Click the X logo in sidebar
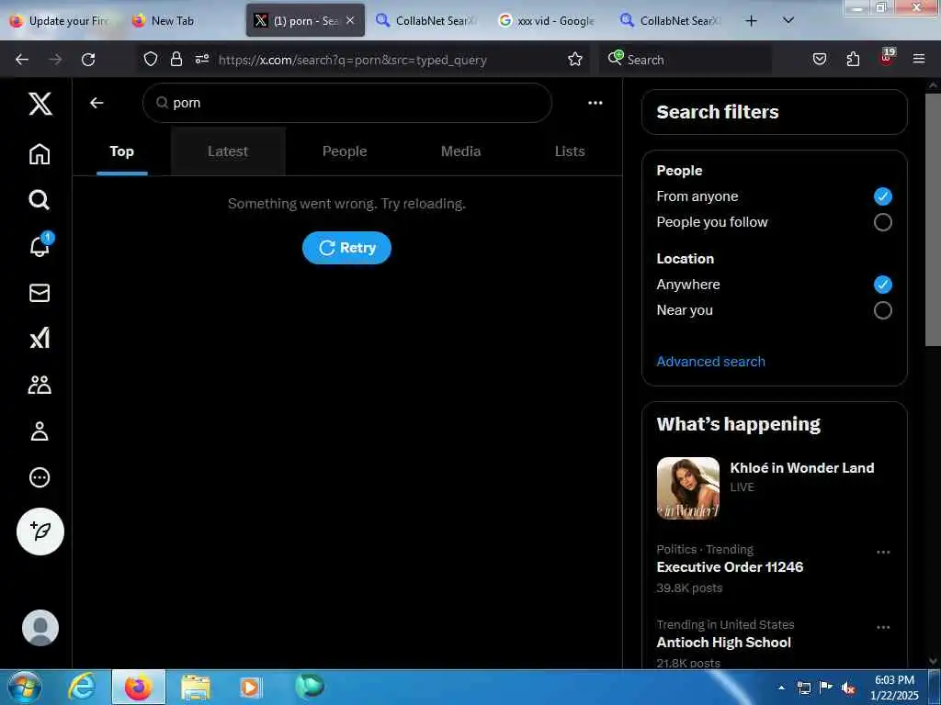 [x=40, y=105]
